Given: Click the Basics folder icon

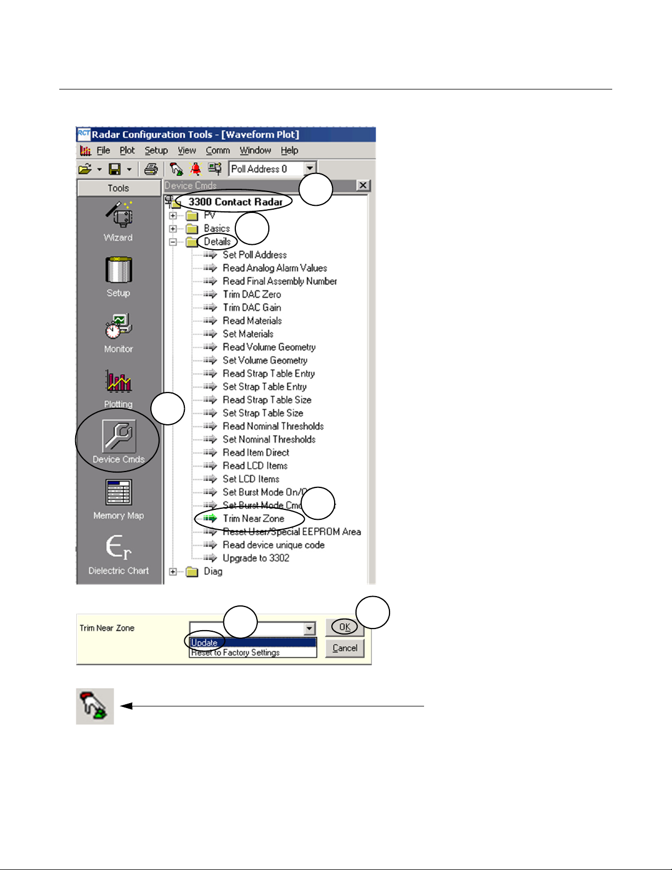Looking at the screenshot, I should pyautogui.click(x=192, y=229).
